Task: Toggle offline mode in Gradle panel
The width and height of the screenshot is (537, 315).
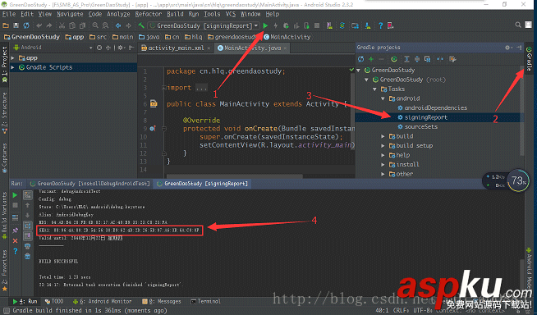Action: pyautogui.click(x=440, y=59)
